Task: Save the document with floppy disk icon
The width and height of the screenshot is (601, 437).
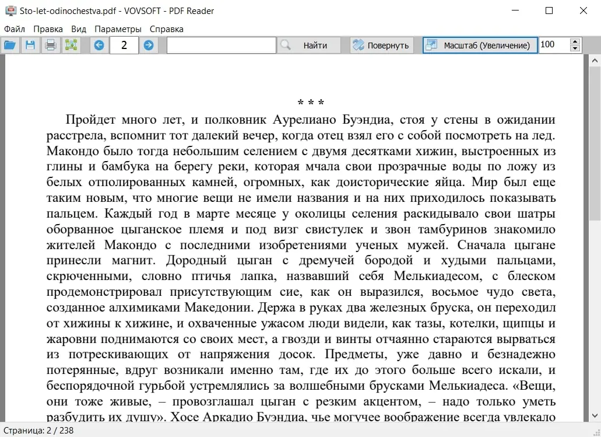Action: [x=30, y=46]
